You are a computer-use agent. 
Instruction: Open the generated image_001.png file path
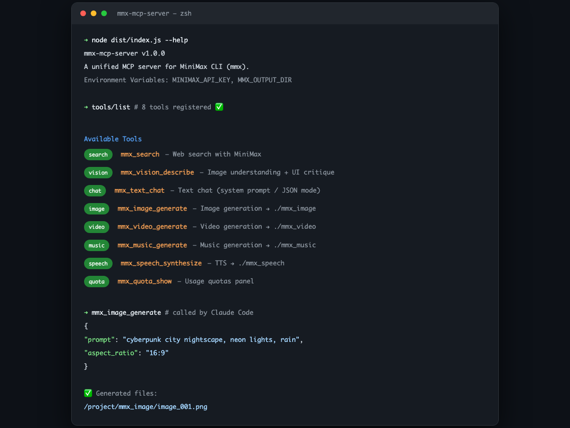pos(145,407)
